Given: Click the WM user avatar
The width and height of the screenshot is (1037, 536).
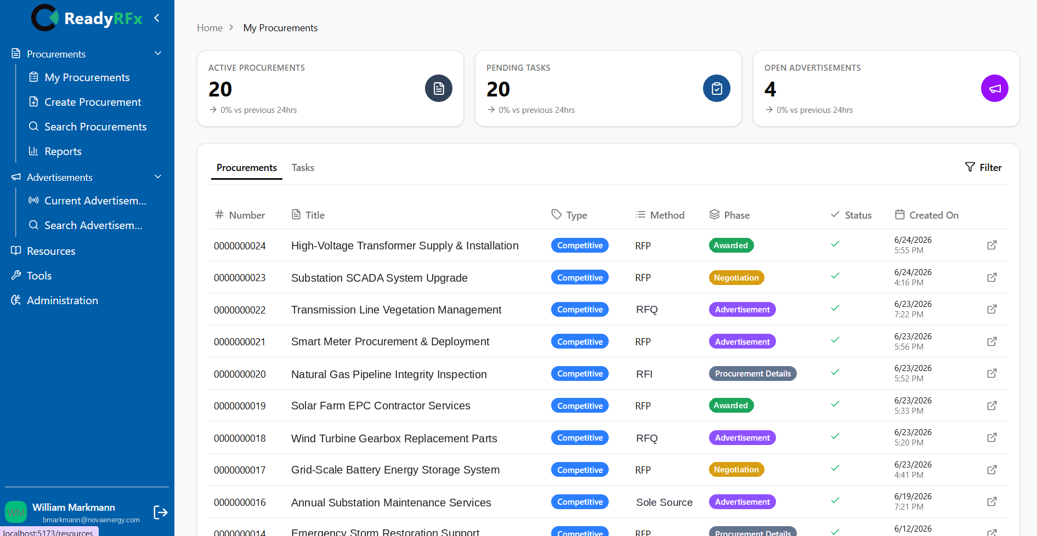Looking at the screenshot, I should click(x=16, y=512).
